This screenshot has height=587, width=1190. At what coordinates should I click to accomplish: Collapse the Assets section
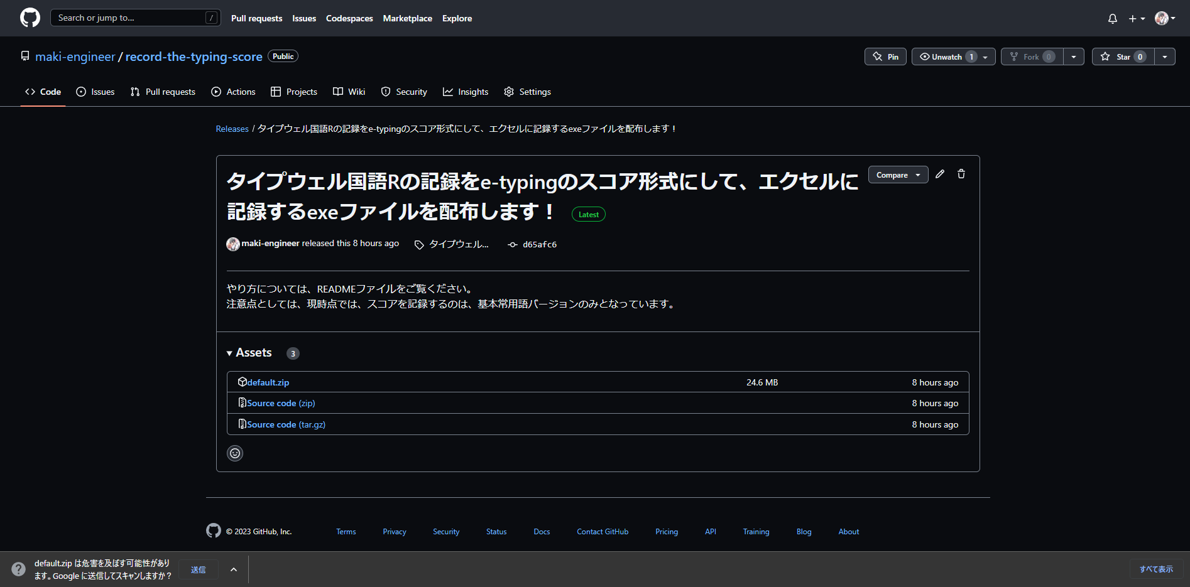click(229, 353)
